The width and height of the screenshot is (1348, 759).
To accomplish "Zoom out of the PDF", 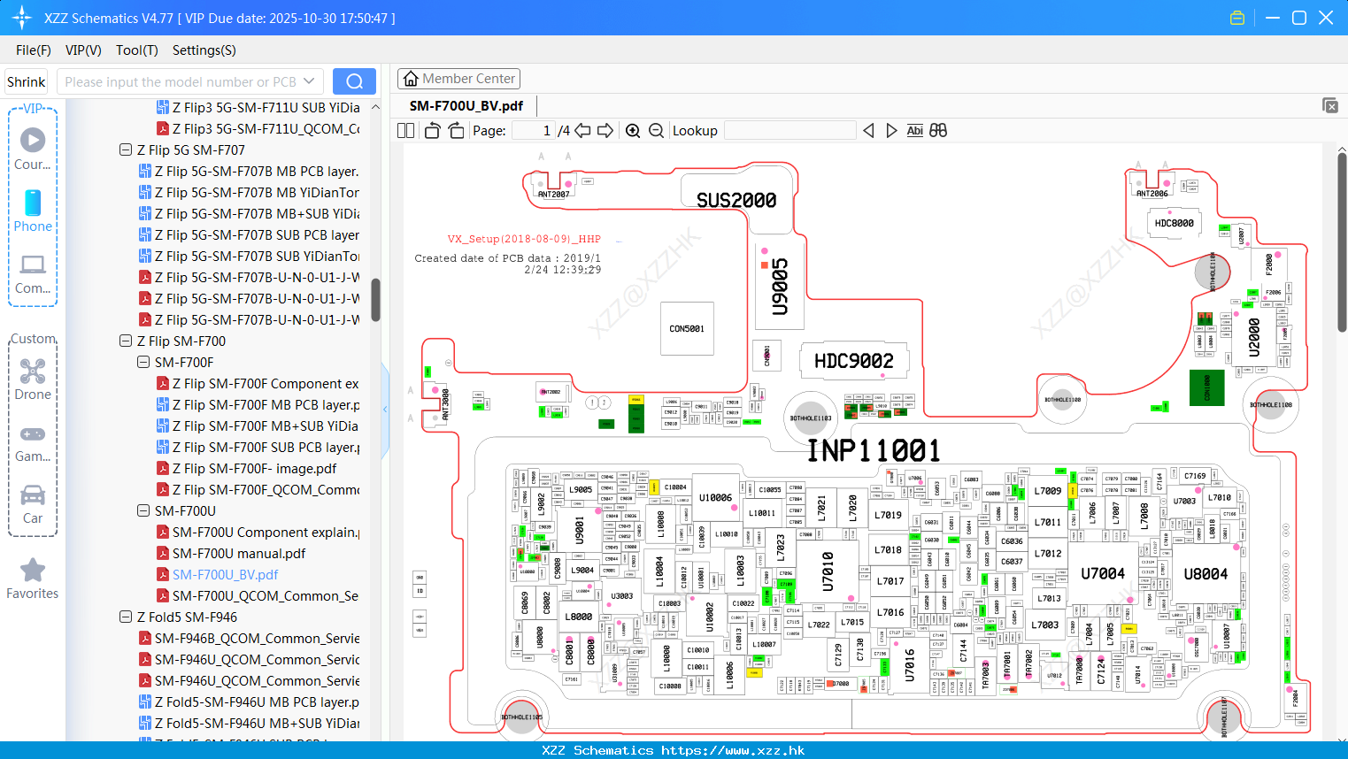I will pyautogui.click(x=656, y=130).
